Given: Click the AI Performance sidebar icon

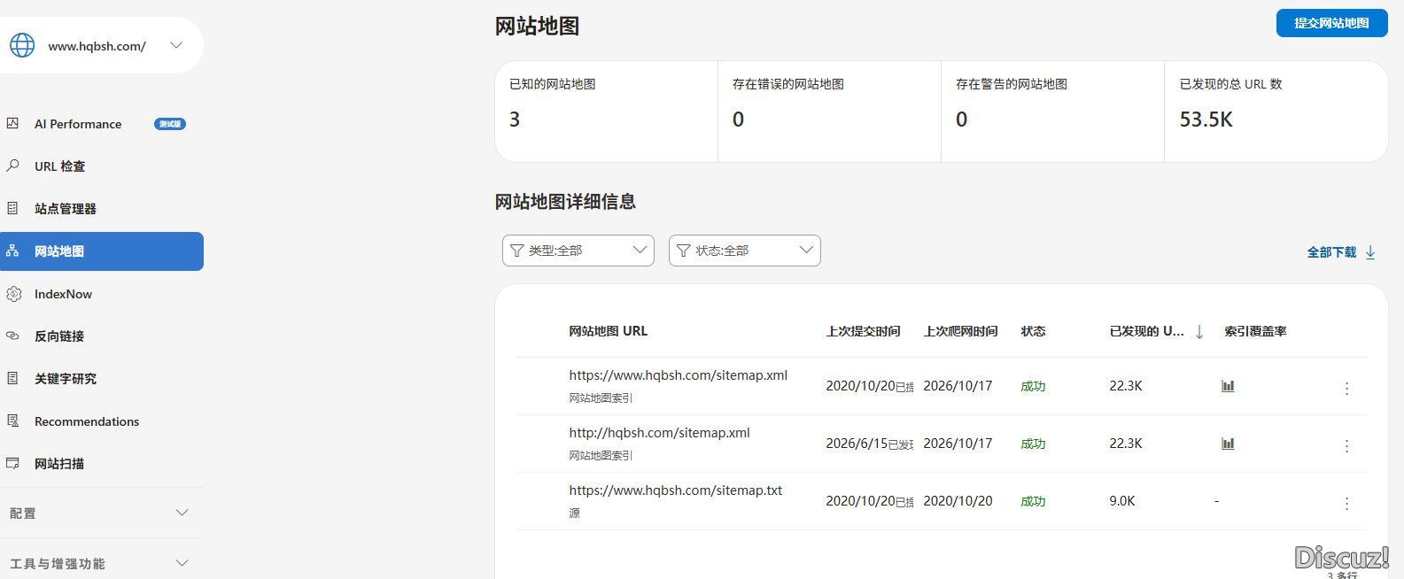Looking at the screenshot, I should (x=12, y=123).
